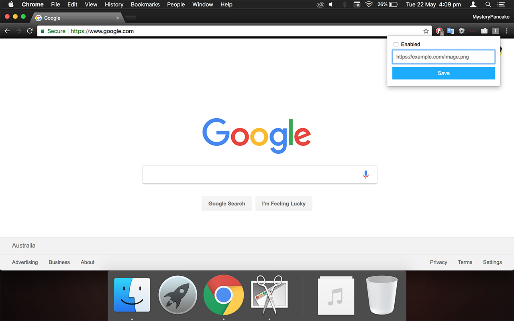This screenshot has width=514, height=321.
Task: Click I'm Feeling Lucky
Action: (284, 203)
